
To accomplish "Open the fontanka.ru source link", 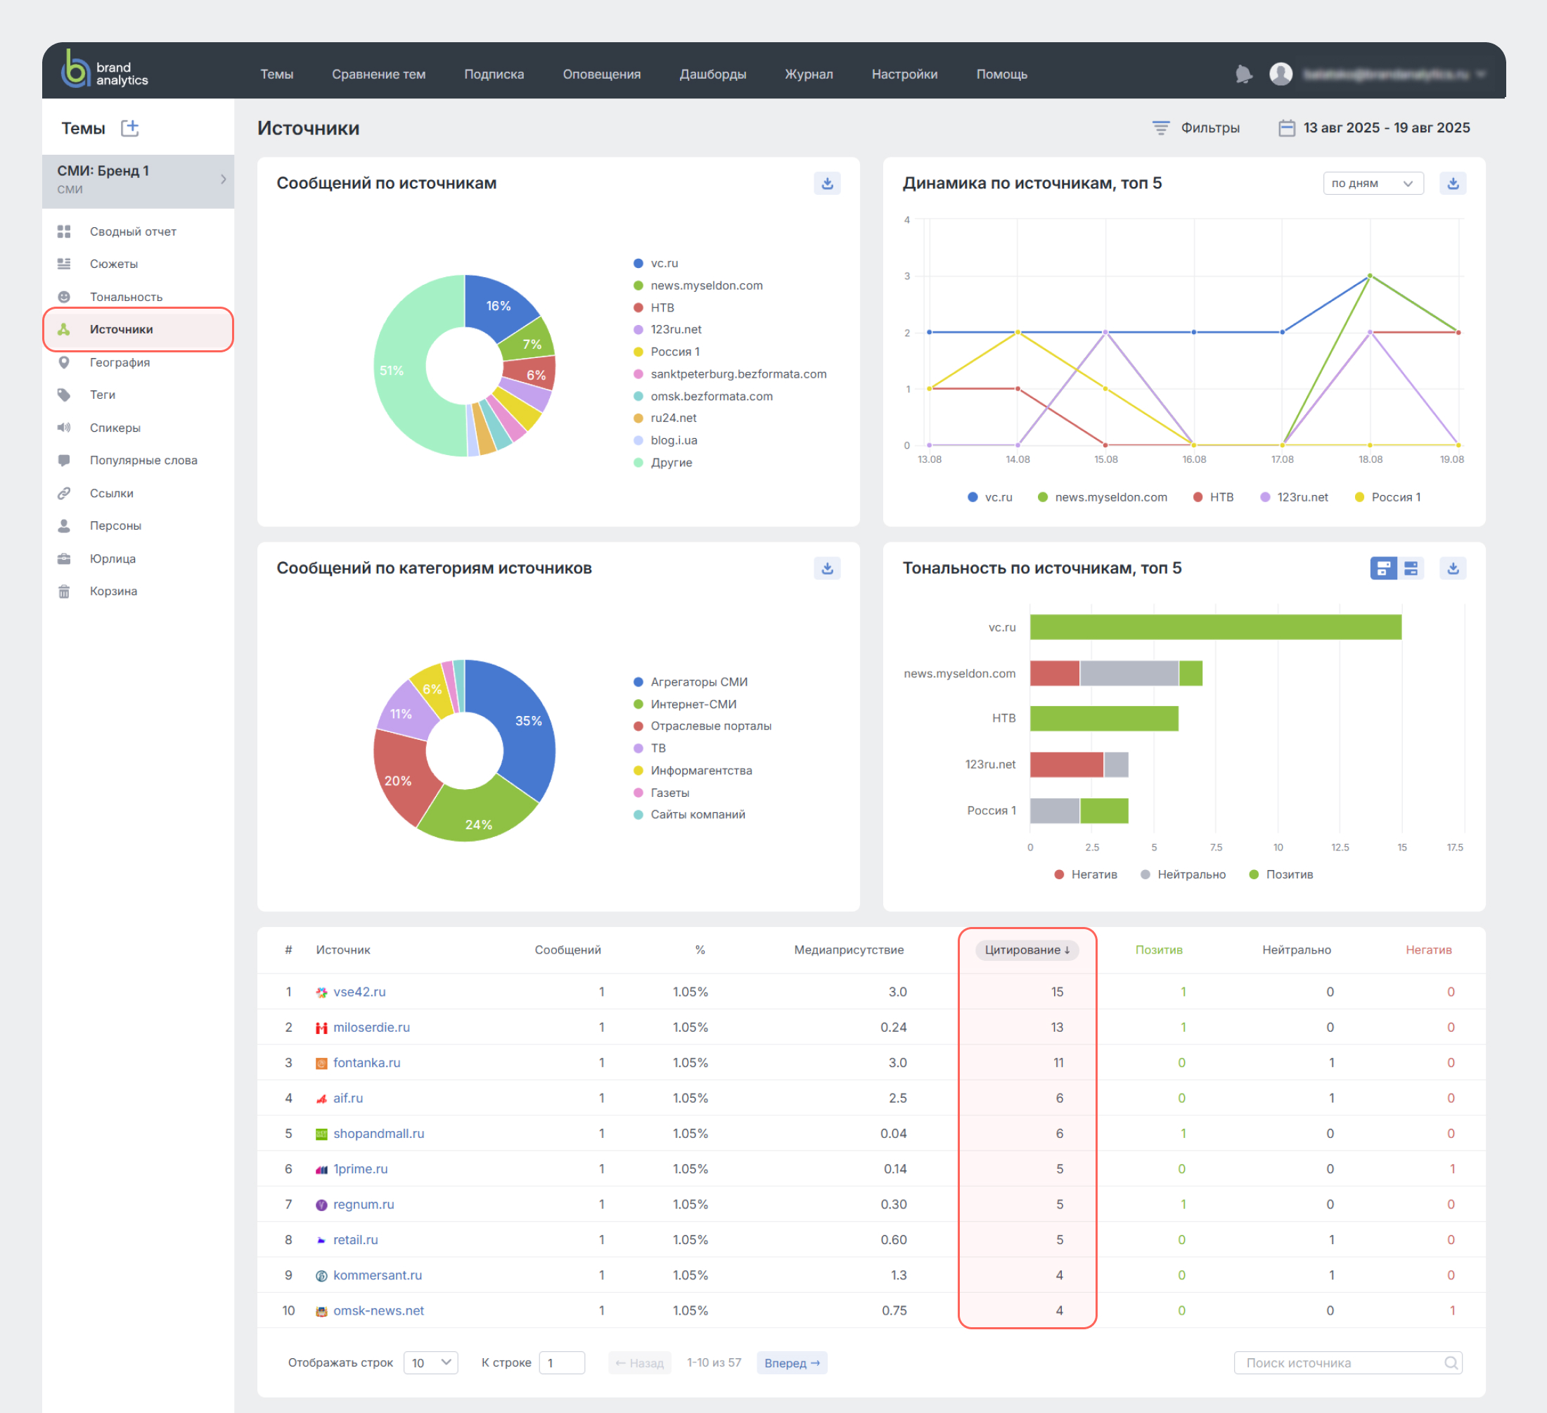I will coord(367,1063).
